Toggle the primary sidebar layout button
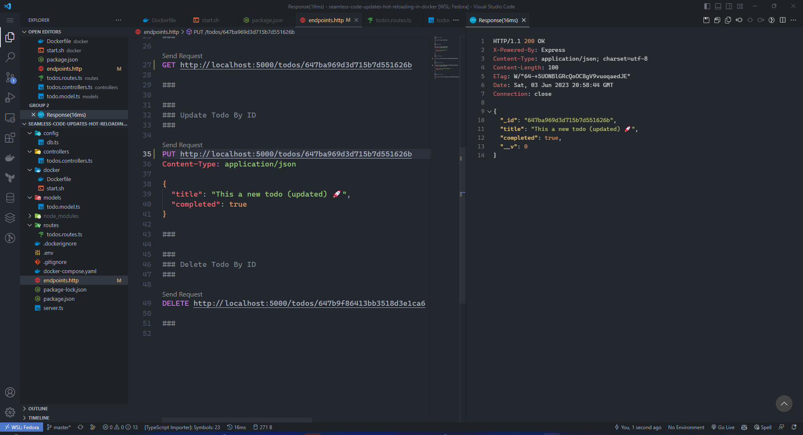This screenshot has height=435, width=803. pyautogui.click(x=707, y=6)
